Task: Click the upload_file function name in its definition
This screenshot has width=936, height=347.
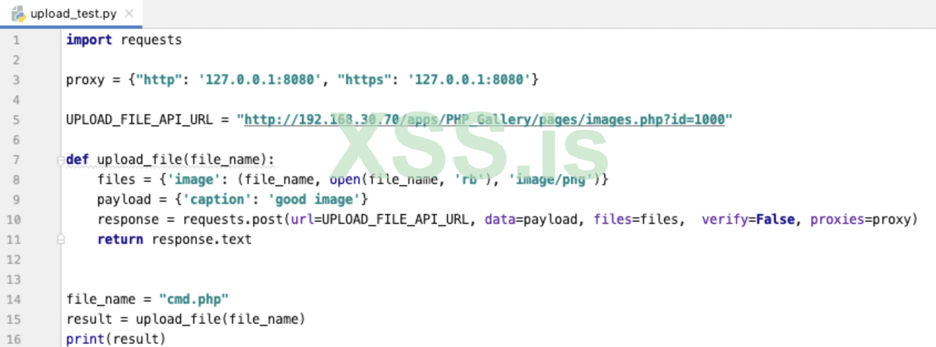Action: click(x=140, y=160)
